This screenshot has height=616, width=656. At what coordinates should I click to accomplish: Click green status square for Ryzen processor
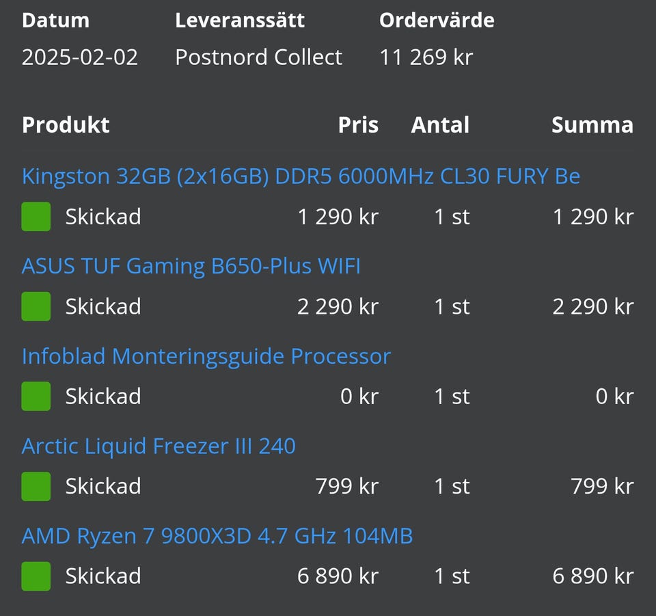click(36, 576)
